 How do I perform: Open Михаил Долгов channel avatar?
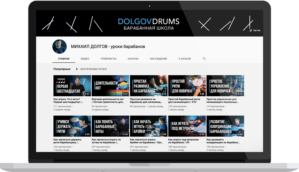pos(60,47)
